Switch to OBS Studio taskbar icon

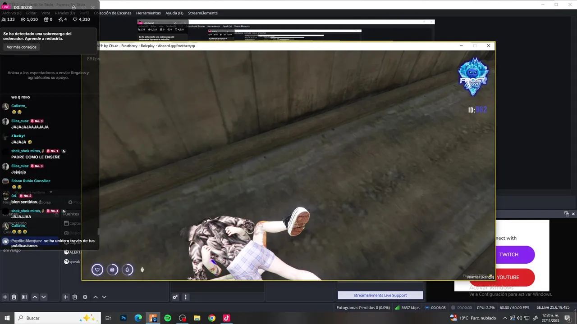tap(182, 318)
